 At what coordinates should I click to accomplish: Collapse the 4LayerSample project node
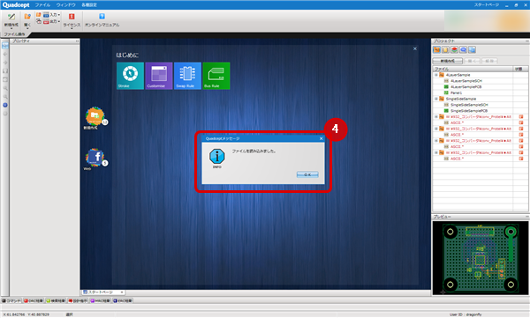[436, 75]
